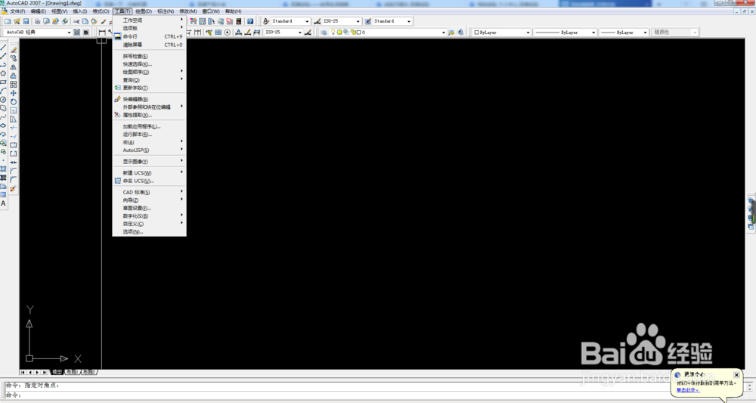Select the Polygon draw tool

[x=3, y=73]
